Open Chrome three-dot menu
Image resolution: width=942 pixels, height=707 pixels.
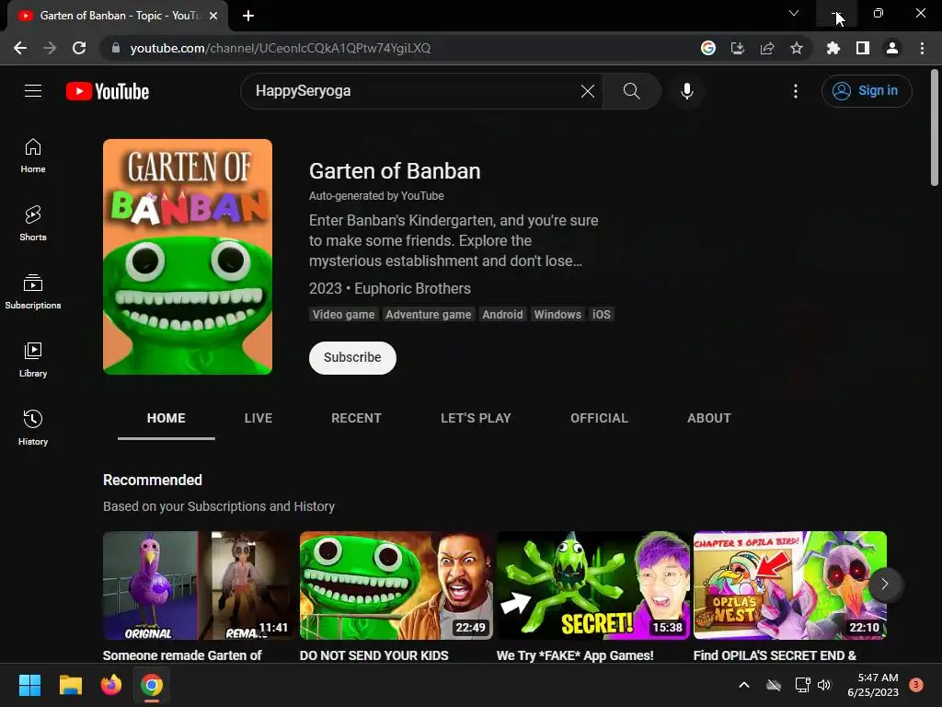pos(922,48)
